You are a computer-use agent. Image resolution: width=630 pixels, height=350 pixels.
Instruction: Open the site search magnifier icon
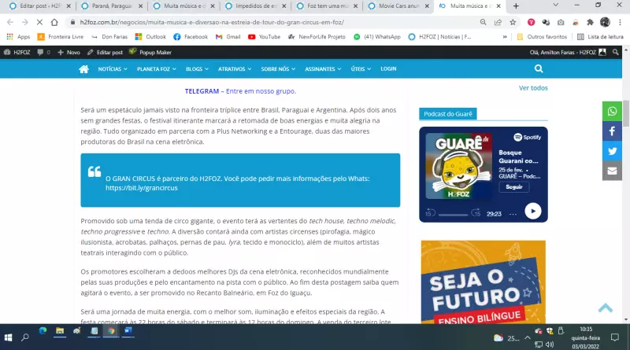tap(539, 69)
